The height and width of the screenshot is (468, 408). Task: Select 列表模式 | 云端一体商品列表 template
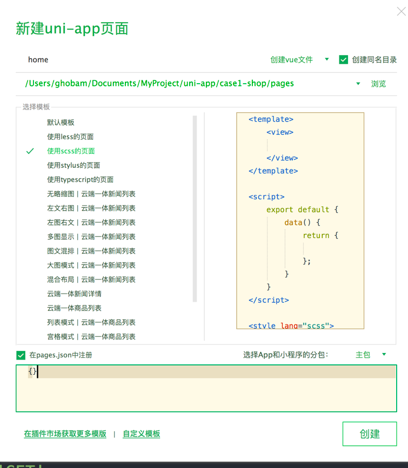[91, 323]
